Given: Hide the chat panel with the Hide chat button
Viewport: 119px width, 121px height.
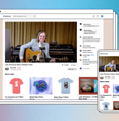Looking at the screenshot, I should pyautogui.click(x=72, y=69).
